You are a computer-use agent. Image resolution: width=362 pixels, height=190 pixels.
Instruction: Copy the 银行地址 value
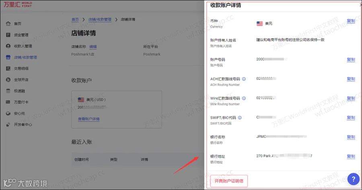[351, 156]
